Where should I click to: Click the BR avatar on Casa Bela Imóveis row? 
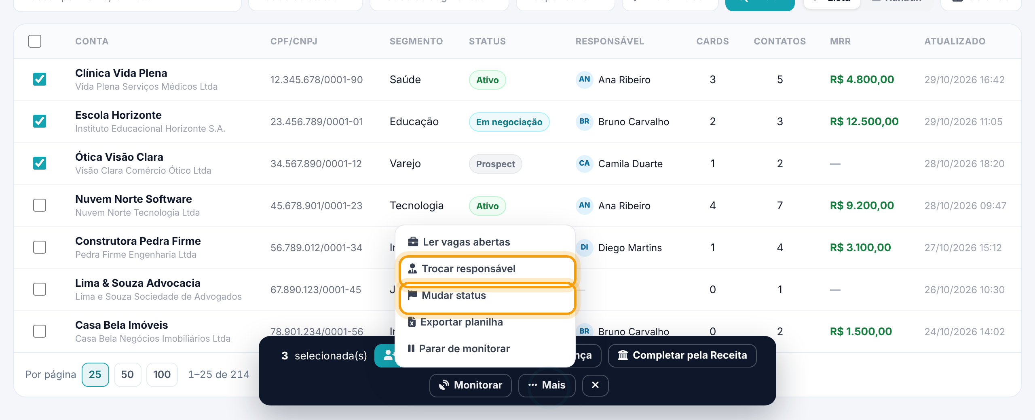pyautogui.click(x=584, y=331)
